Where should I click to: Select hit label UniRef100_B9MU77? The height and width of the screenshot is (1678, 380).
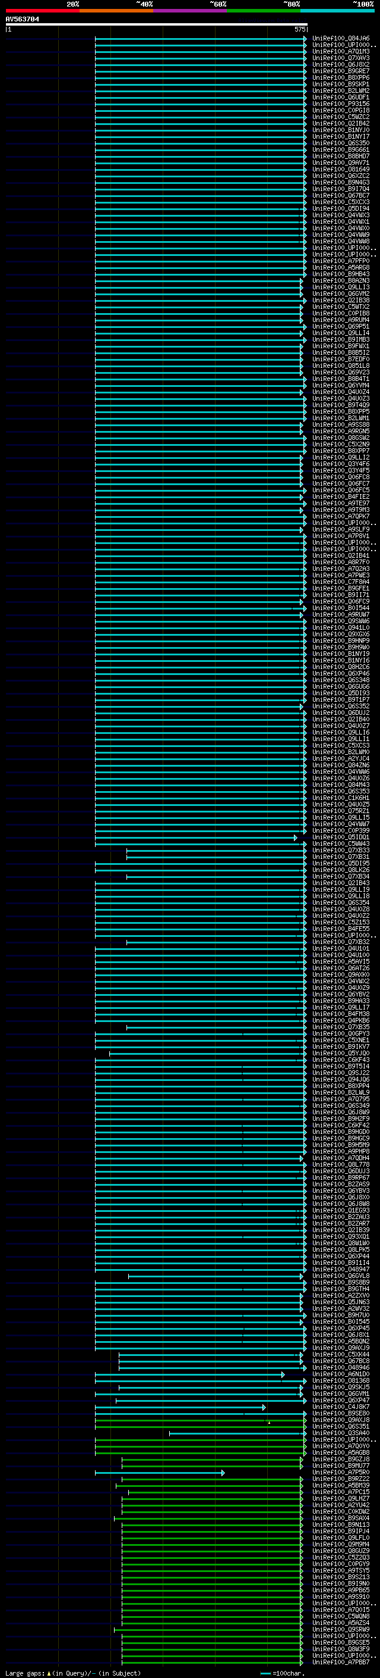[341, 1466]
